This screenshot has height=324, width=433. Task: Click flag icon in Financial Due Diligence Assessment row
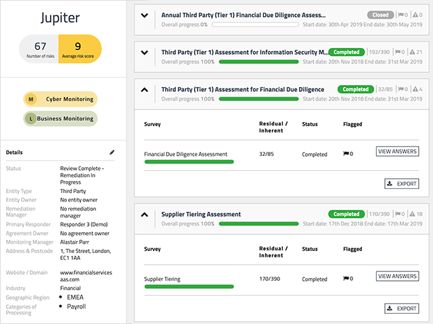[346, 154]
